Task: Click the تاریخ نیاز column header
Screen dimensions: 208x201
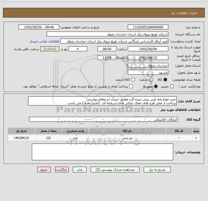Action: 21,131
